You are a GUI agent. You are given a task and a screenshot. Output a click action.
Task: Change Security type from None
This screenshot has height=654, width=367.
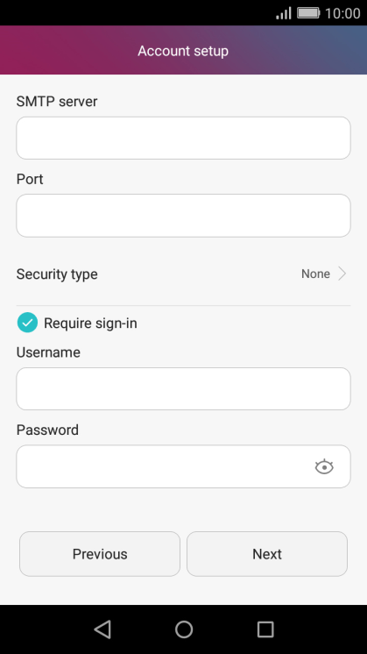(x=315, y=274)
